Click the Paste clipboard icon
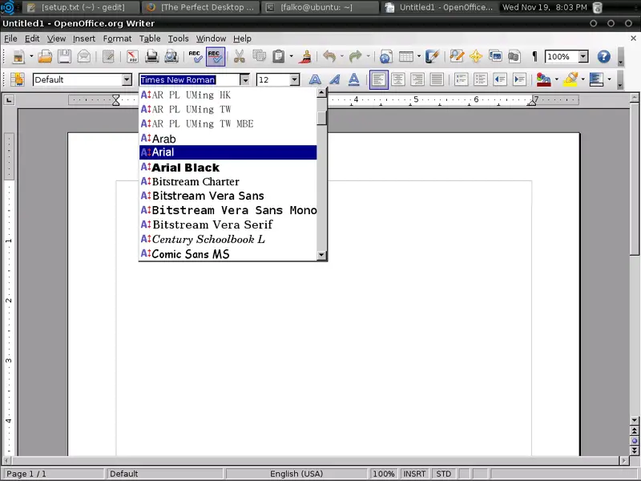The width and height of the screenshot is (641, 481). pyautogui.click(x=279, y=56)
